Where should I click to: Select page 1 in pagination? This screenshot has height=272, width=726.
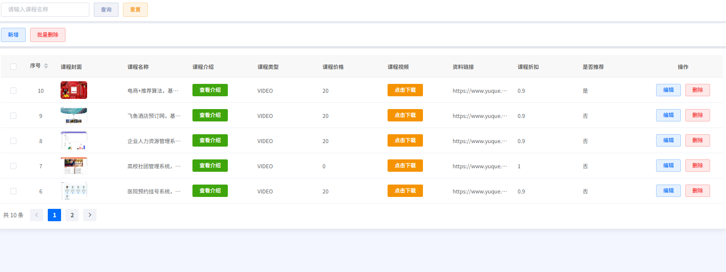point(54,215)
